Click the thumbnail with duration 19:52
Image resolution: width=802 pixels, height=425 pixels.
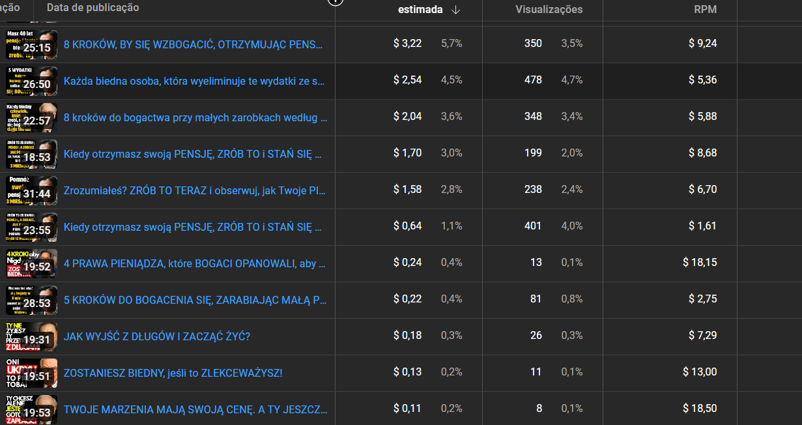(x=32, y=263)
